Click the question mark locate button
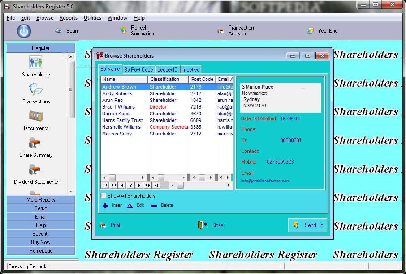Screen dimensions: 406x274 pos(131,185)
